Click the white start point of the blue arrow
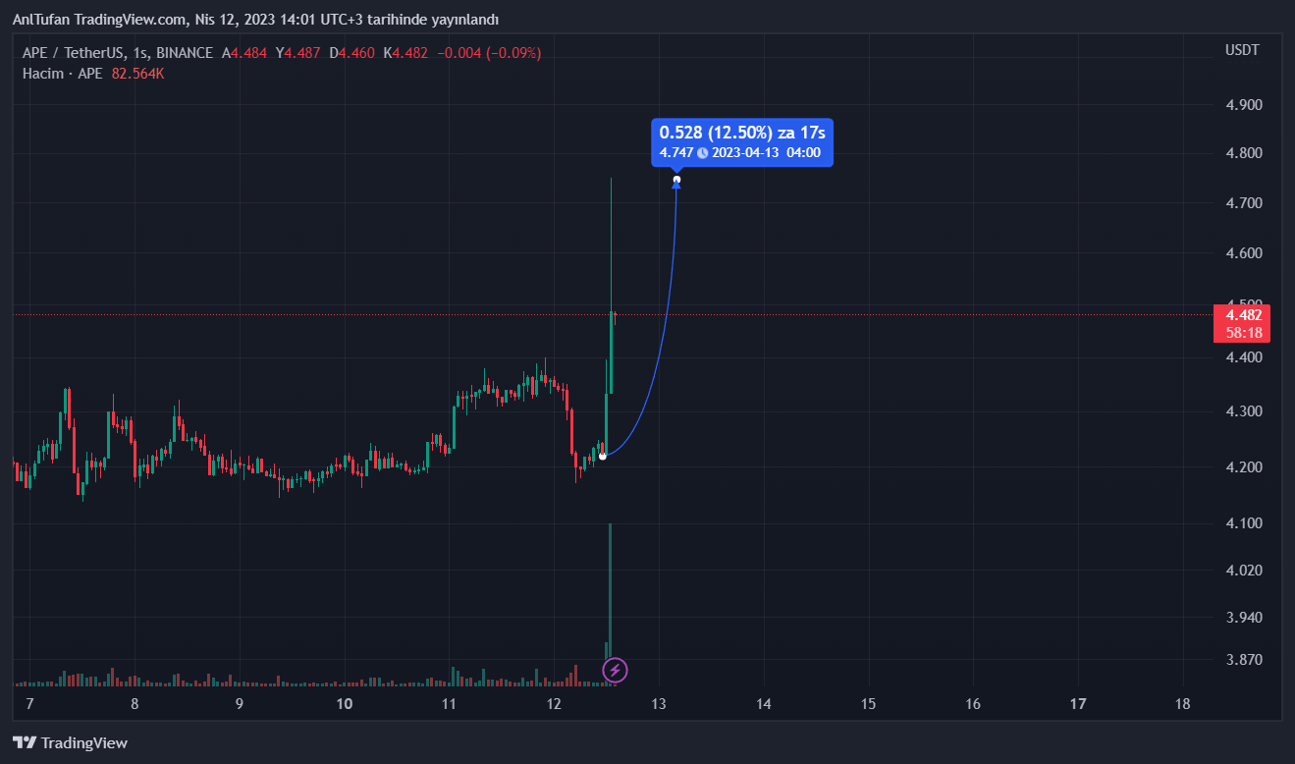This screenshot has height=764, width=1295. point(602,457)
